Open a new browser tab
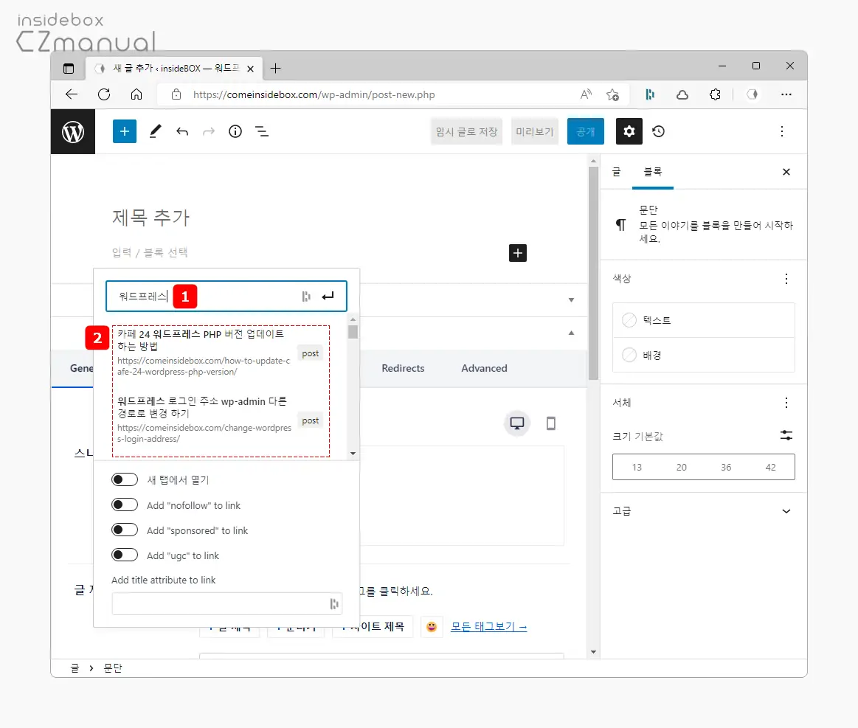Viewport: 858px width, 728px height. pyautogui.click(x=275, y=69)
